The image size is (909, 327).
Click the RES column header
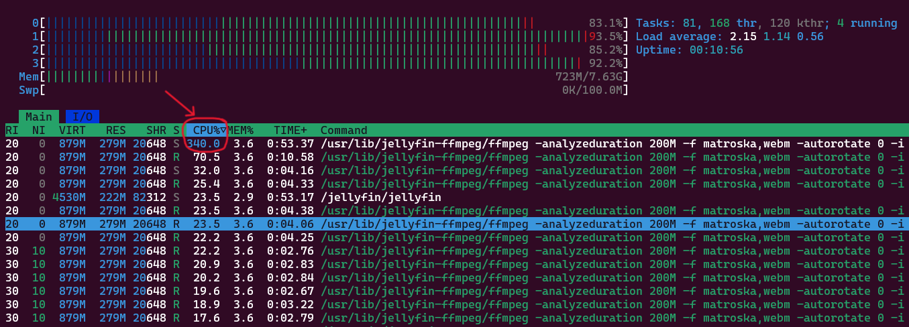click(115, 130)
